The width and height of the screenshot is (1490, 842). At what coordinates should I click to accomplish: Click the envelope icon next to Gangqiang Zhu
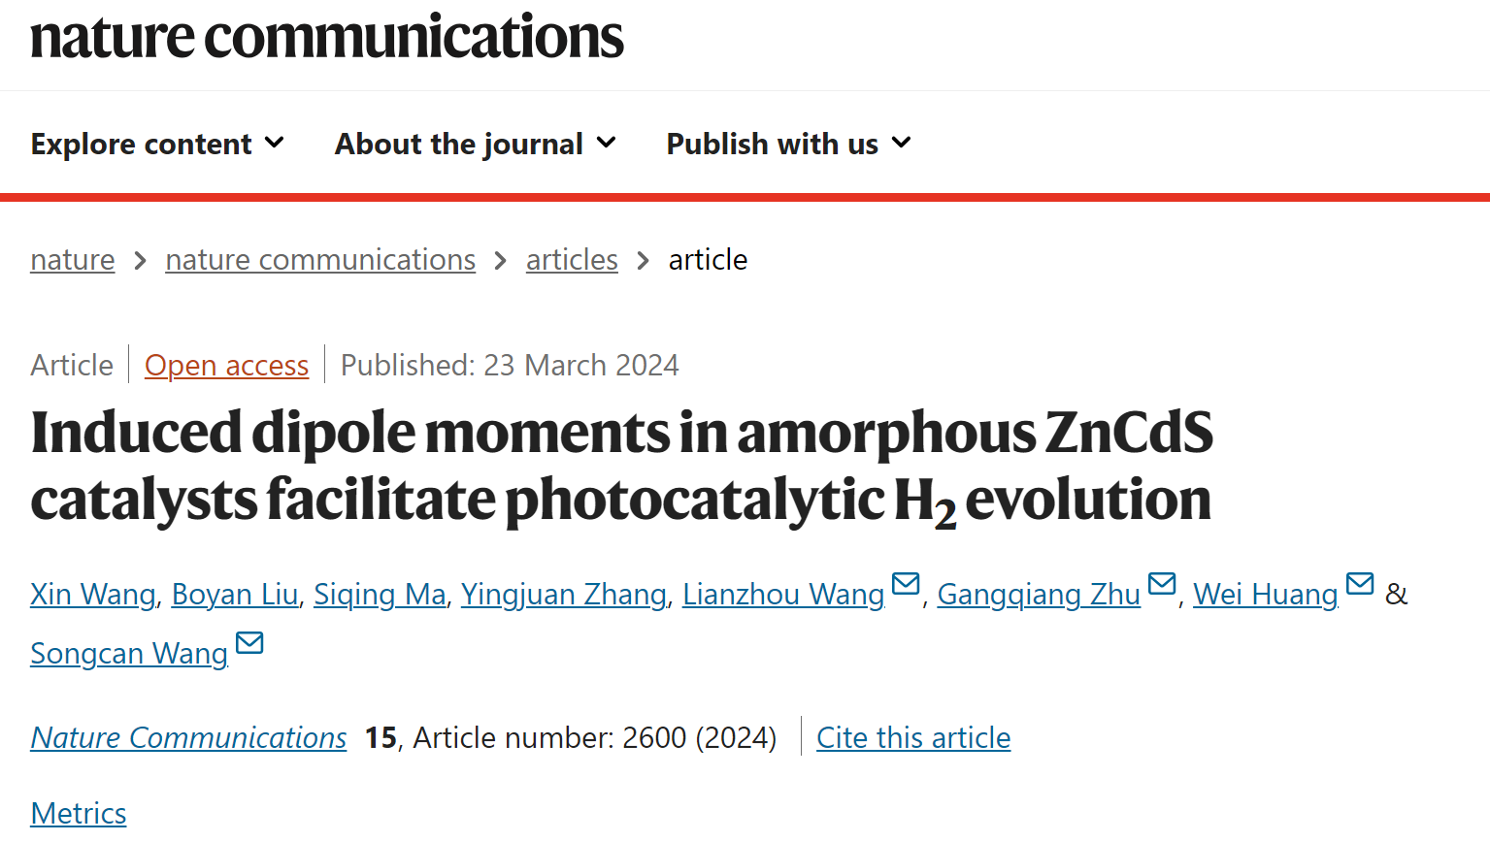coord(1162,583)
